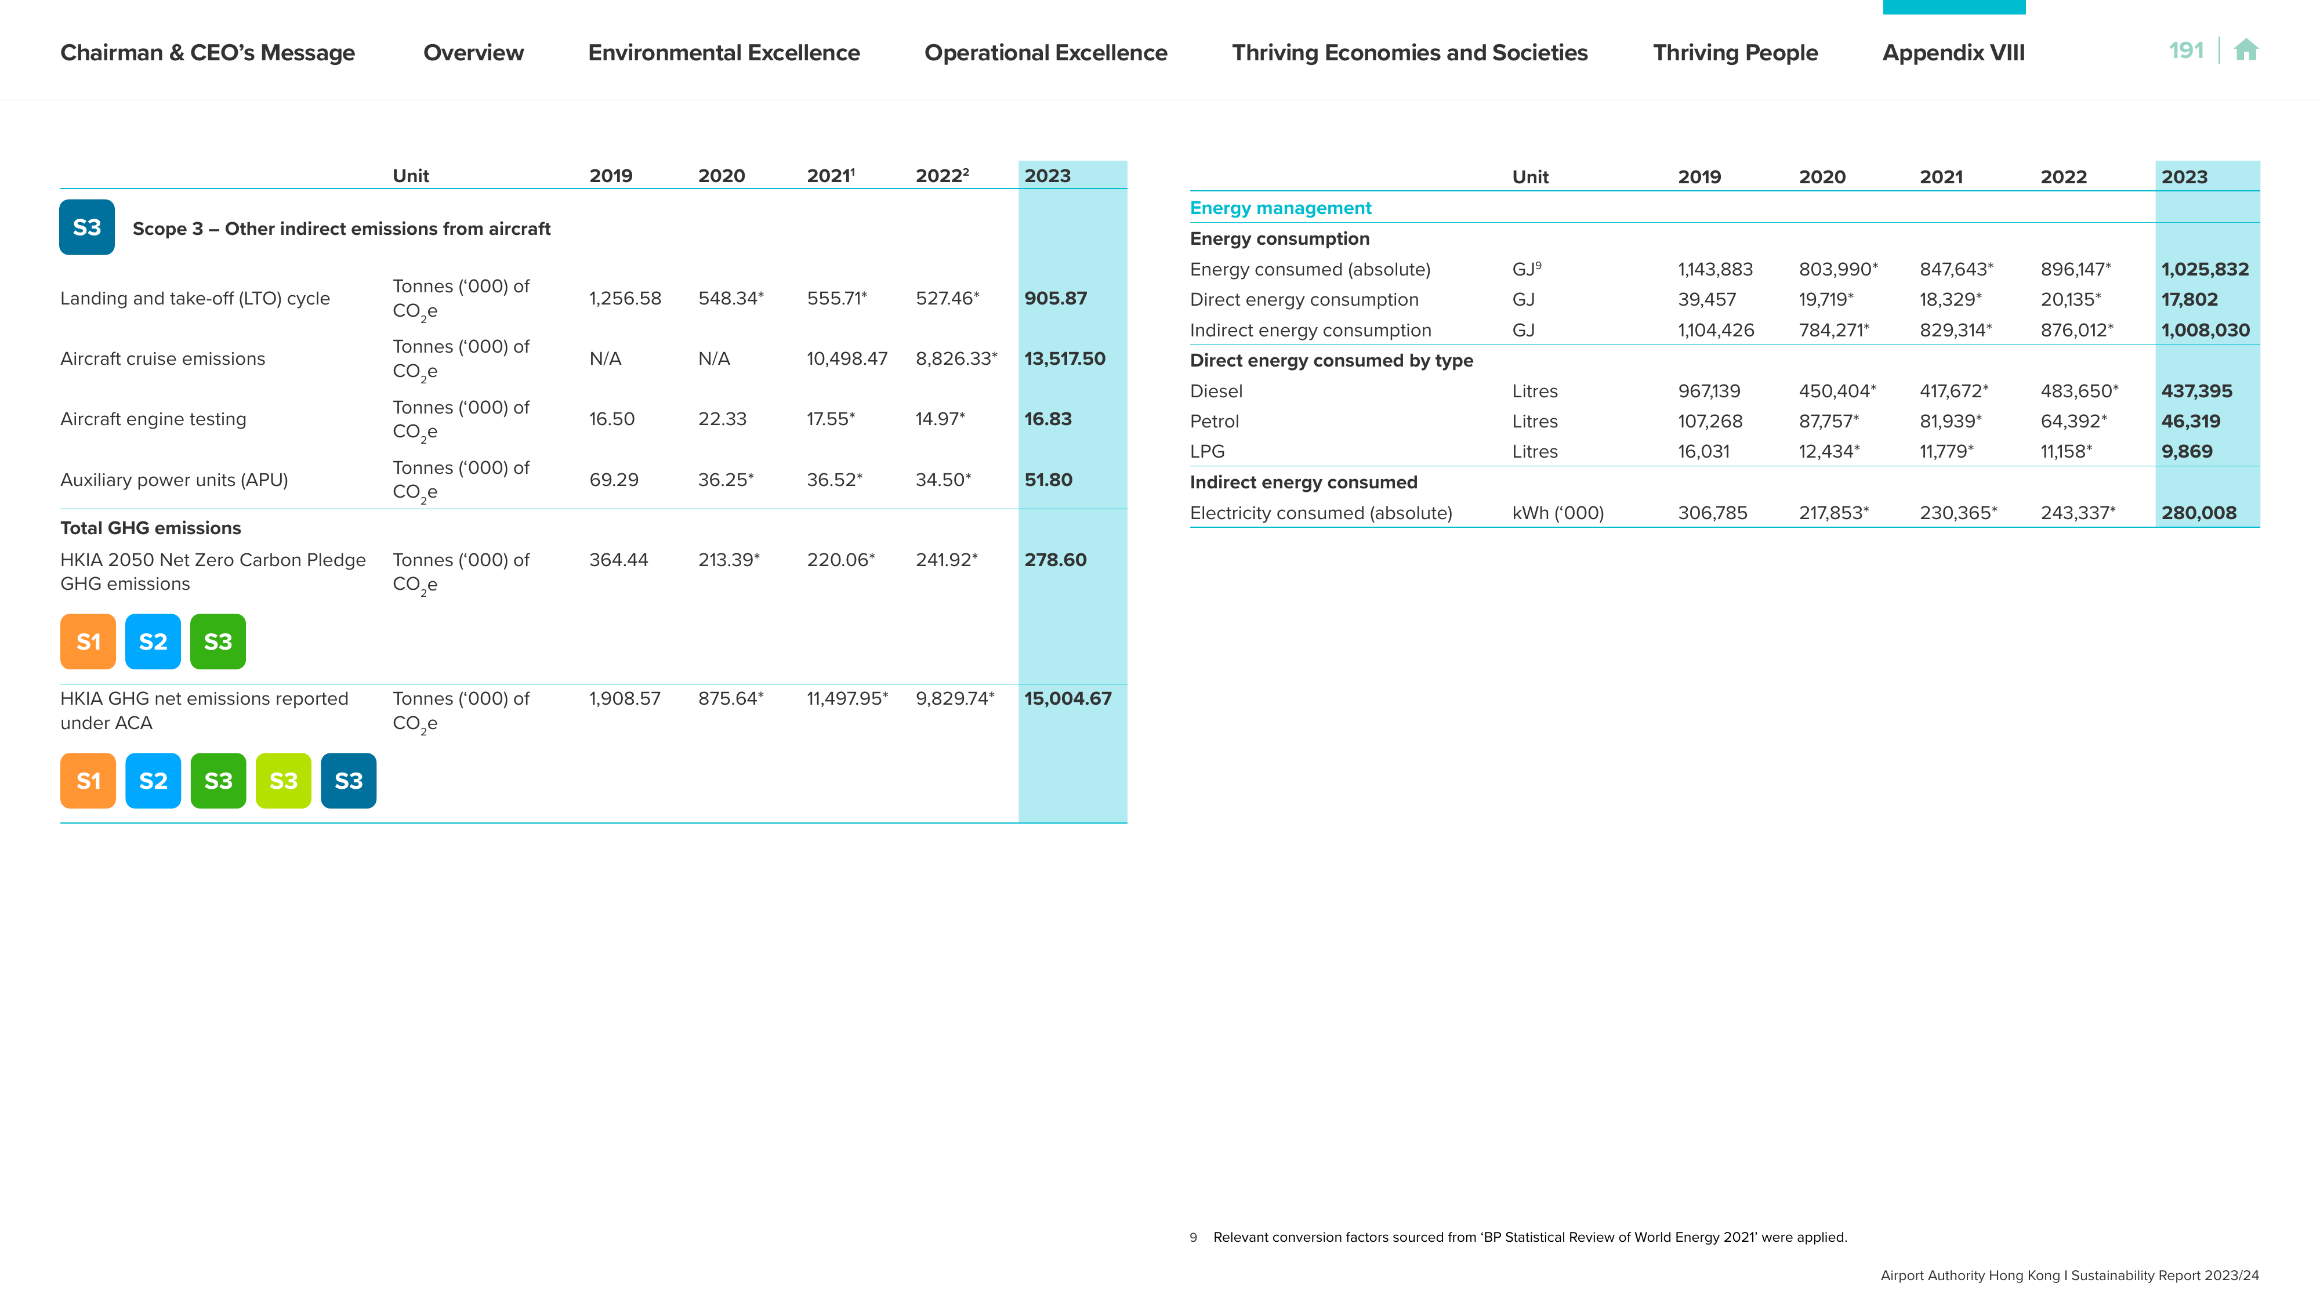Click the Indirect energy consumption label
Viewport: 2320px width, 1305px height.
click(1310, 331)
